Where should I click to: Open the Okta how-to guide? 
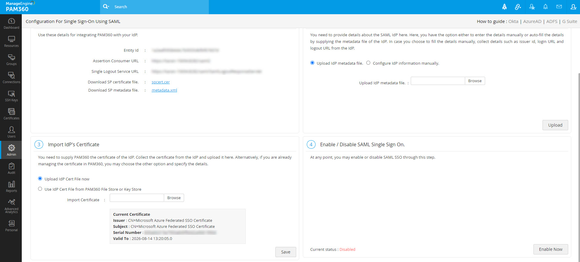[513, 21]
